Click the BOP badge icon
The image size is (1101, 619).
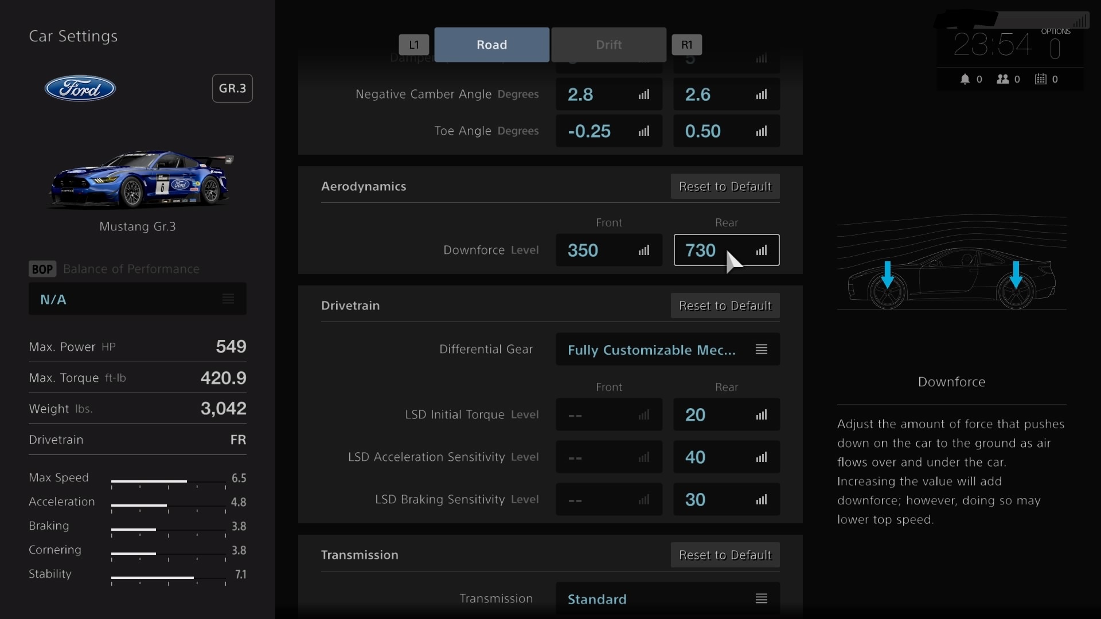pyautogui.click(x=42, y=269)
